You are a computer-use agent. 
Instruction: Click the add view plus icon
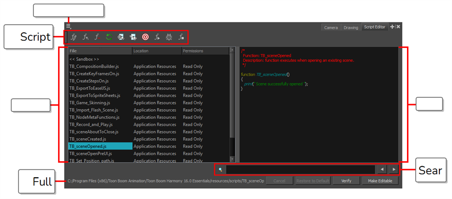click(392, 27)
